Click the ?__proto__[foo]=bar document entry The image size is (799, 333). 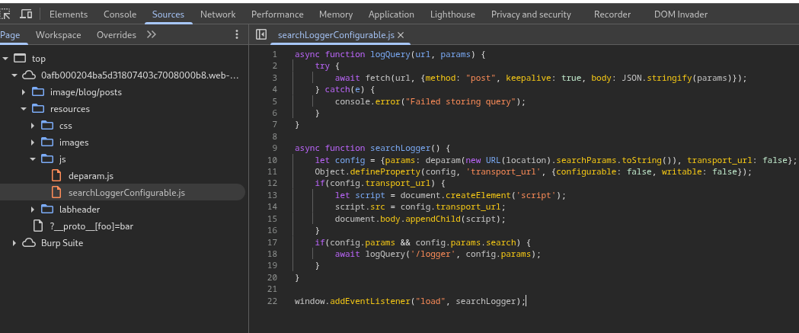coord(91,226)
